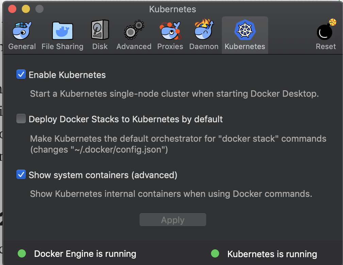Open the File Sharing folder icon
Screen dimensions: 343x265
click(x=62, y=31)
